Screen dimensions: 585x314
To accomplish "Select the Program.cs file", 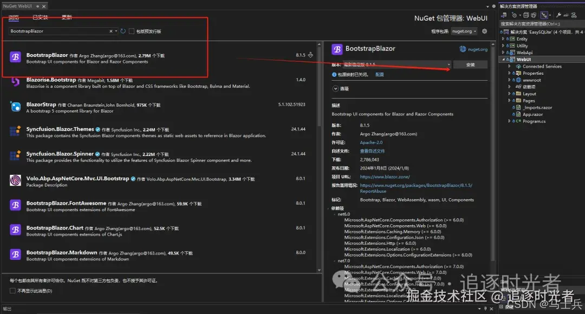I will 534,121.
